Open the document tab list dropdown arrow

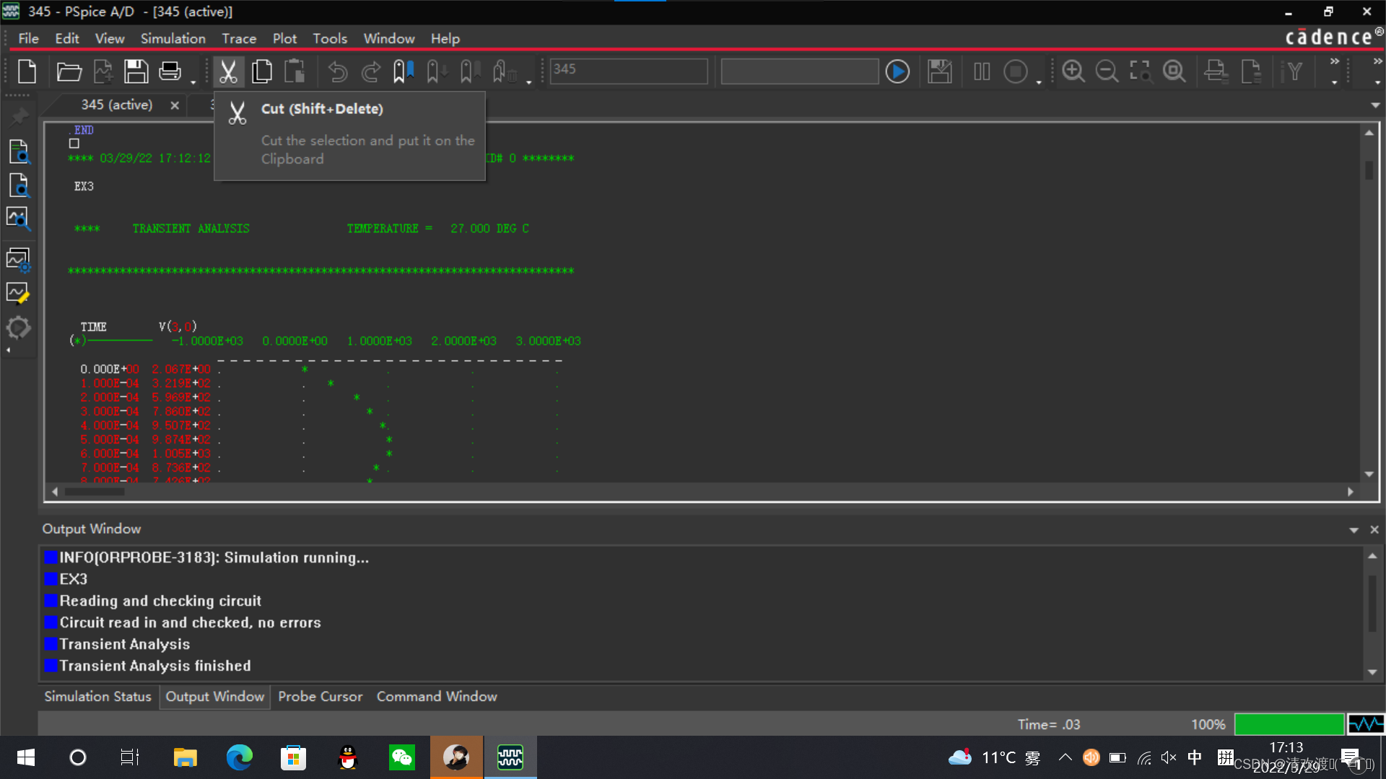click(1375, 105)
